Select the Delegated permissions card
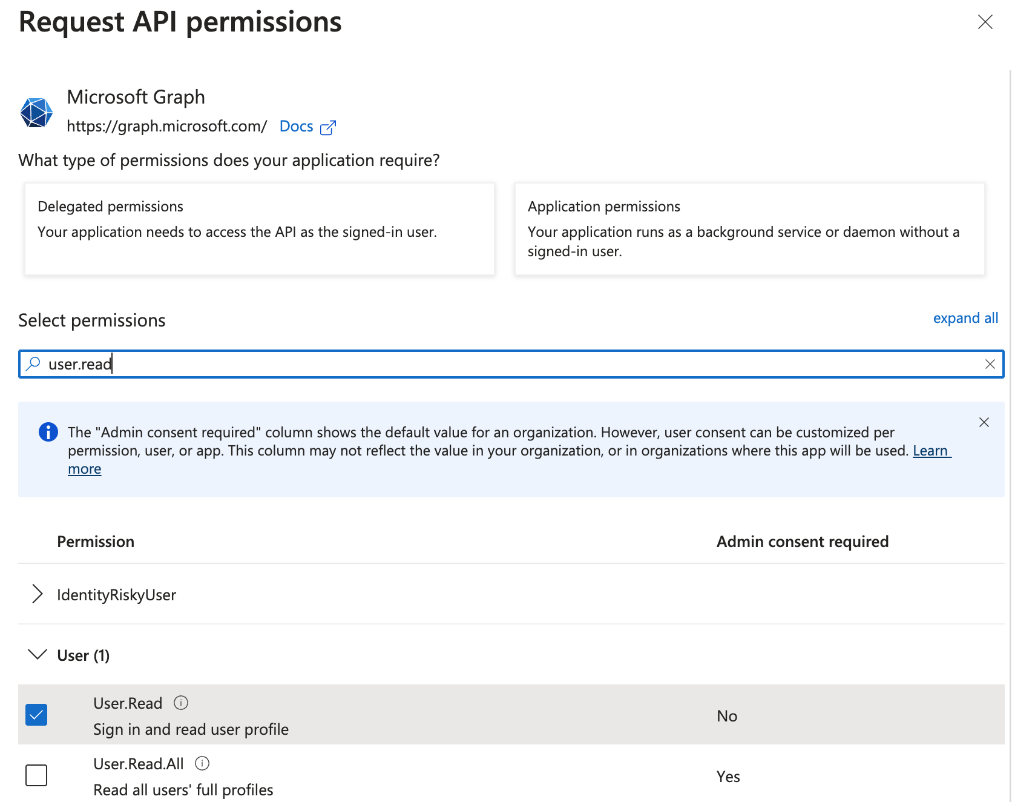The height and width of the screenshot is (802, 1012). point(259,229)
